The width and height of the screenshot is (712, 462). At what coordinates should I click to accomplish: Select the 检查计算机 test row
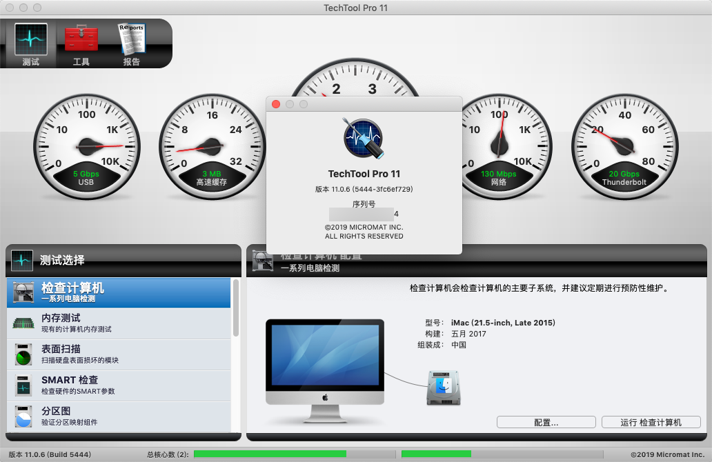(119, 292)
